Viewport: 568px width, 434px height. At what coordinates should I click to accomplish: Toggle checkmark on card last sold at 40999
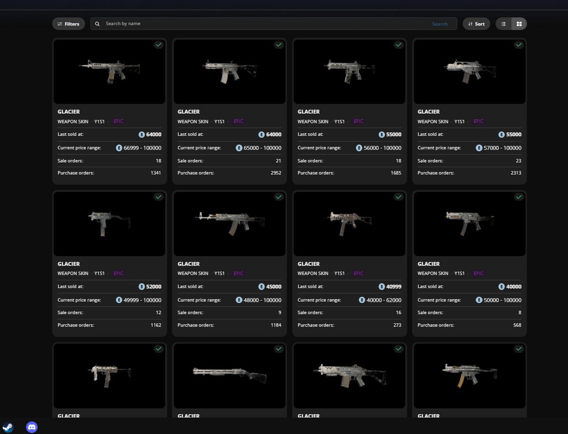coord(398,197)
